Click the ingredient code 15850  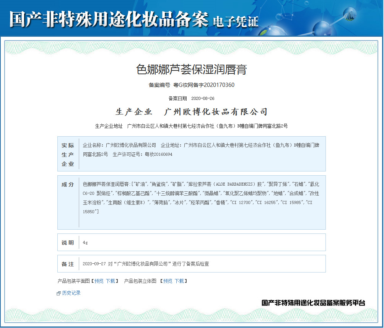coord(89,212)
